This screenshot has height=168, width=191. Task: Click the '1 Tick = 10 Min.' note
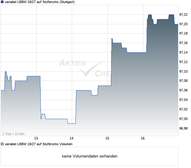tap(14, 134)
